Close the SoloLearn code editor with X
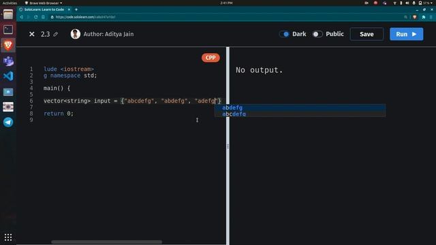 tap(32, 34)
